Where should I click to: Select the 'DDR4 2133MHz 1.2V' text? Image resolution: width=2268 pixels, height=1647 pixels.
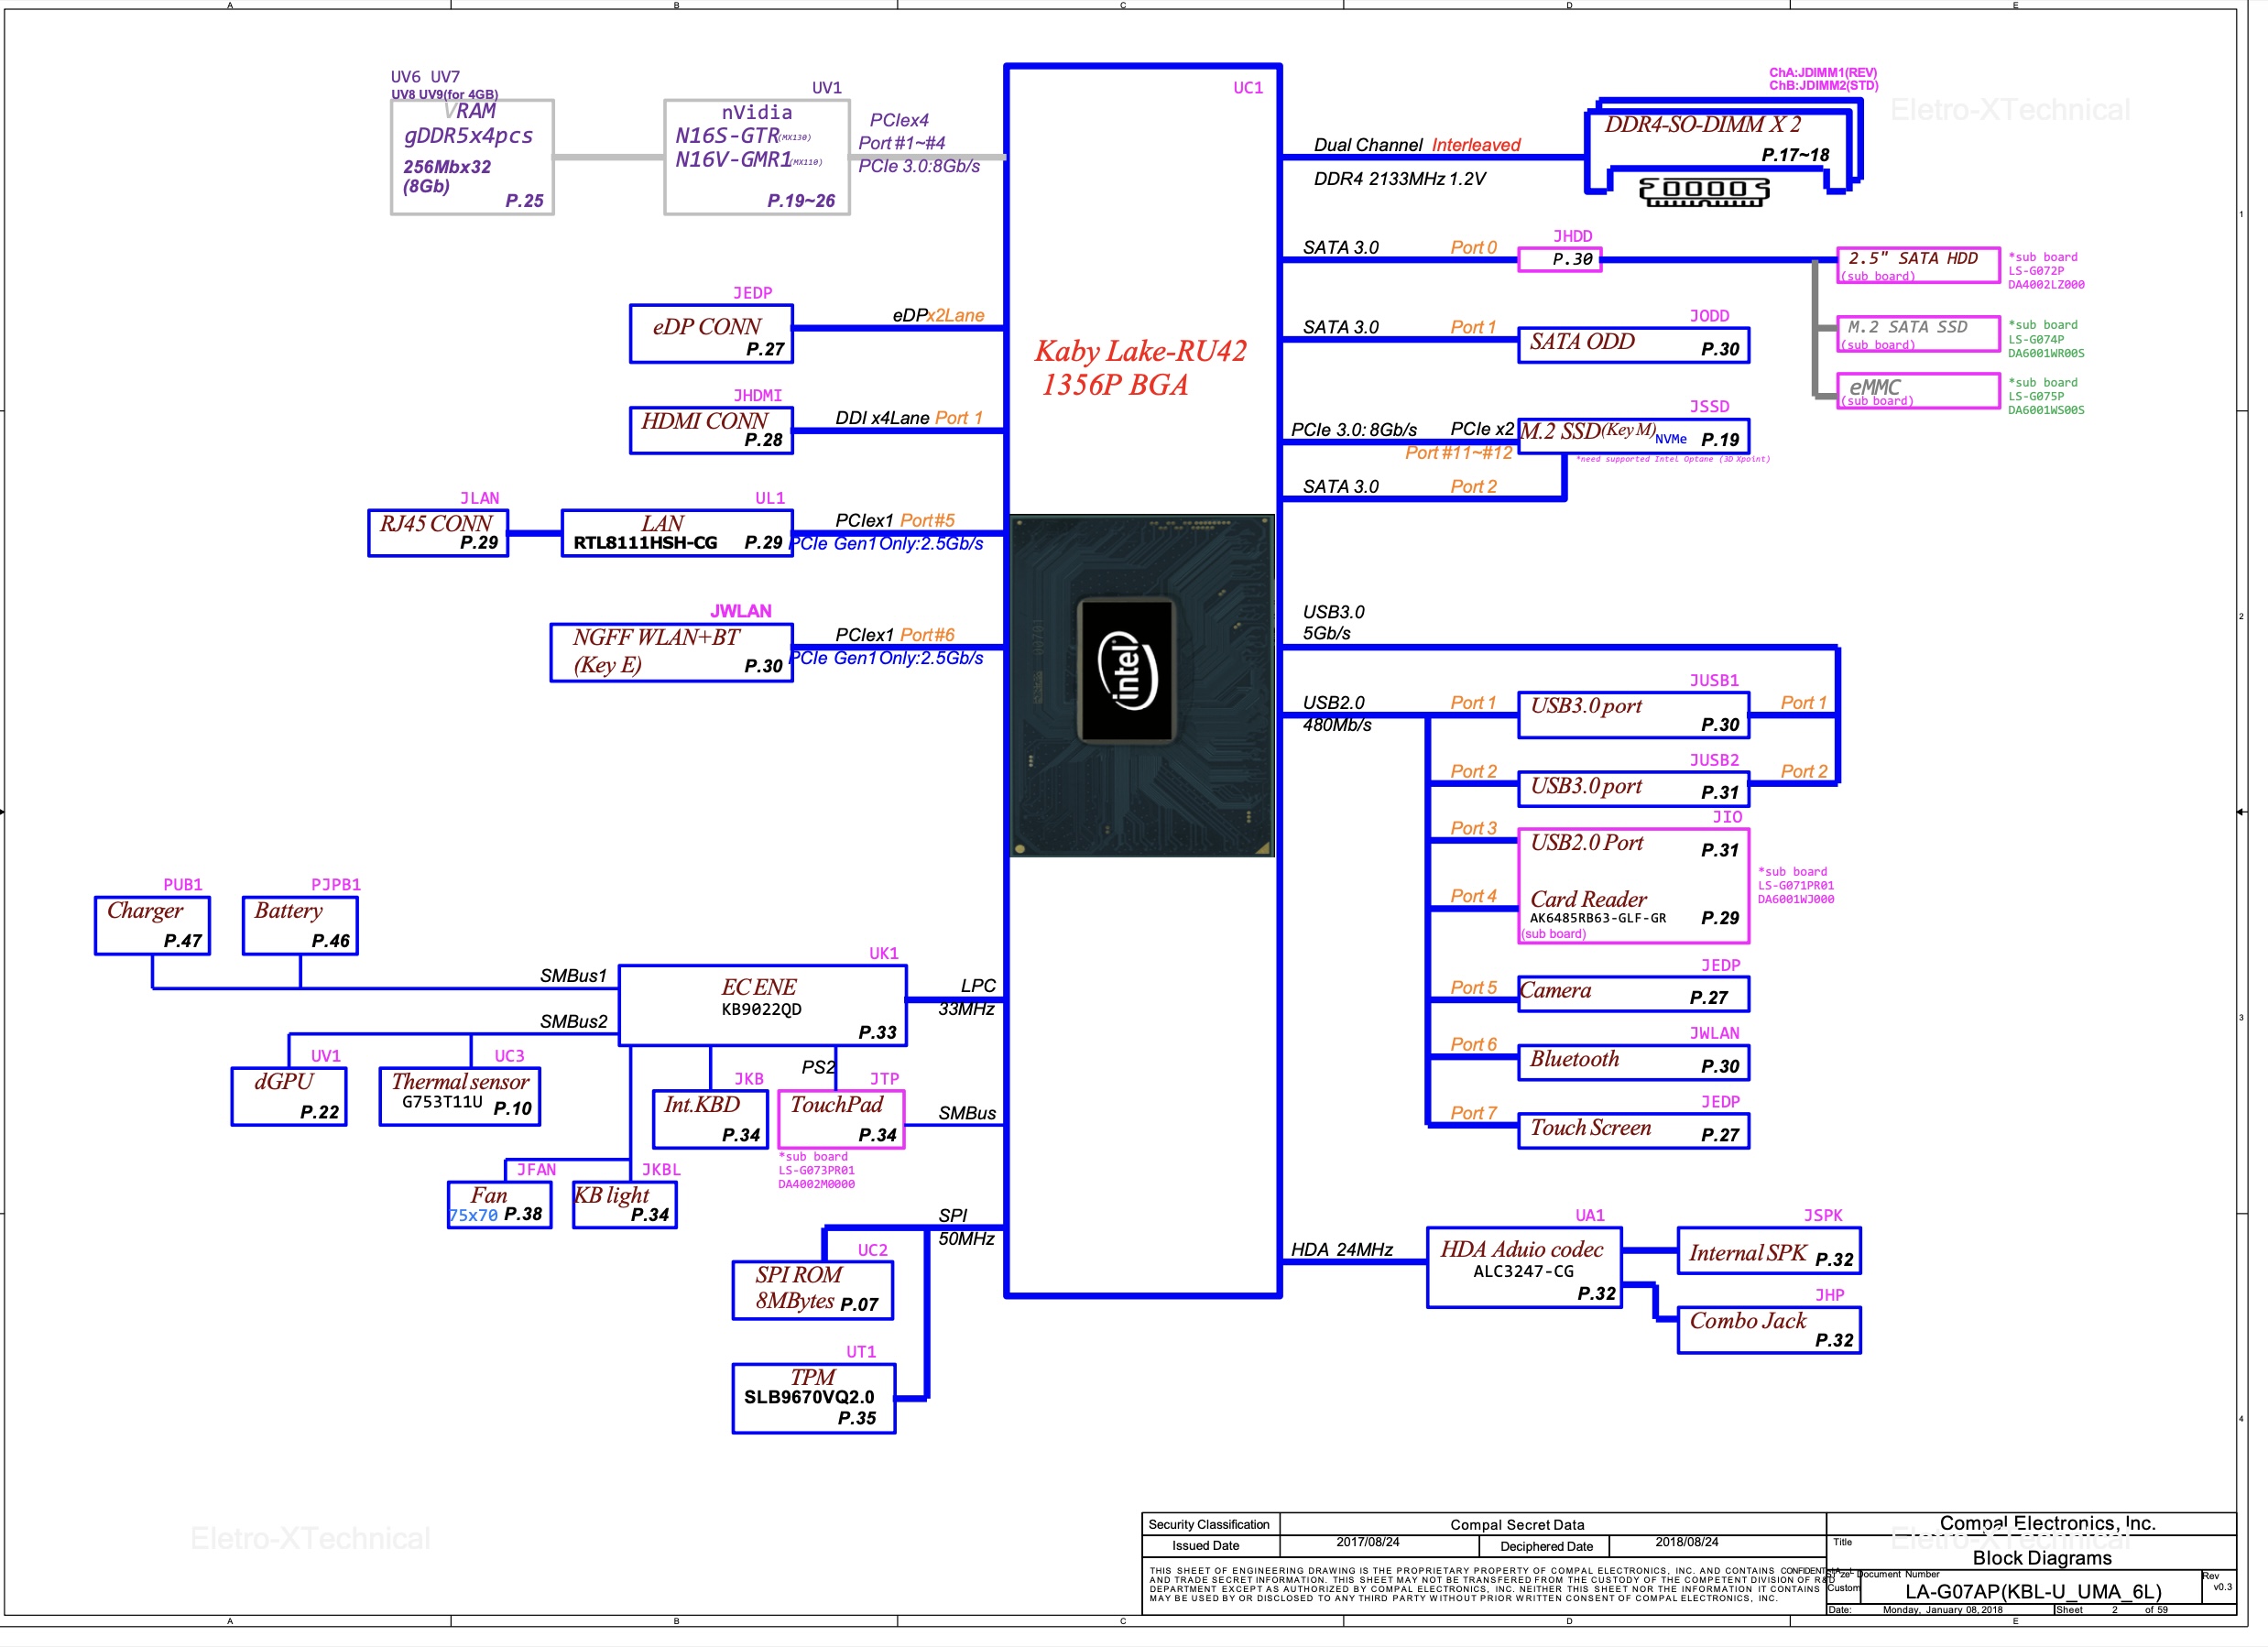click(1399, 179)
